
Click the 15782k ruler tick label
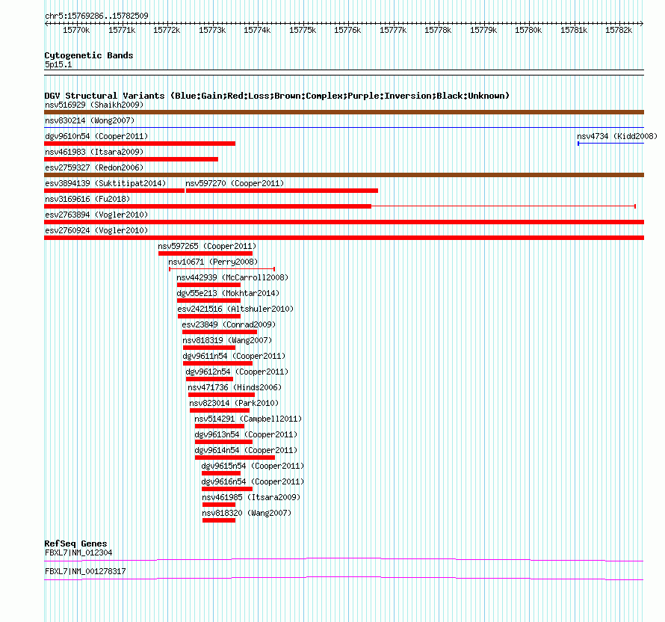619,30
